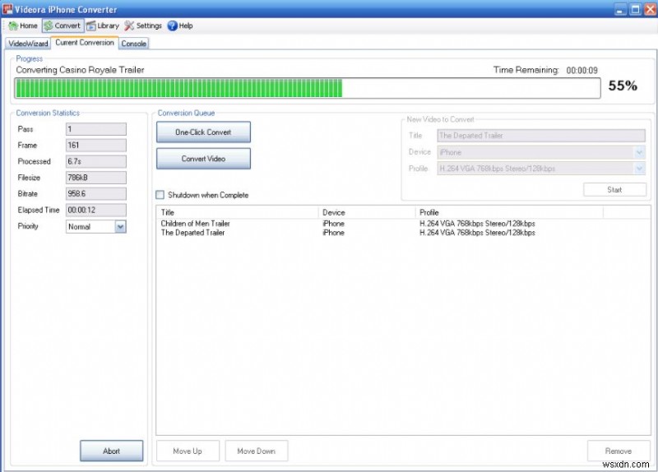Open the Console tab
658x472 pixels.
point(134,44)
